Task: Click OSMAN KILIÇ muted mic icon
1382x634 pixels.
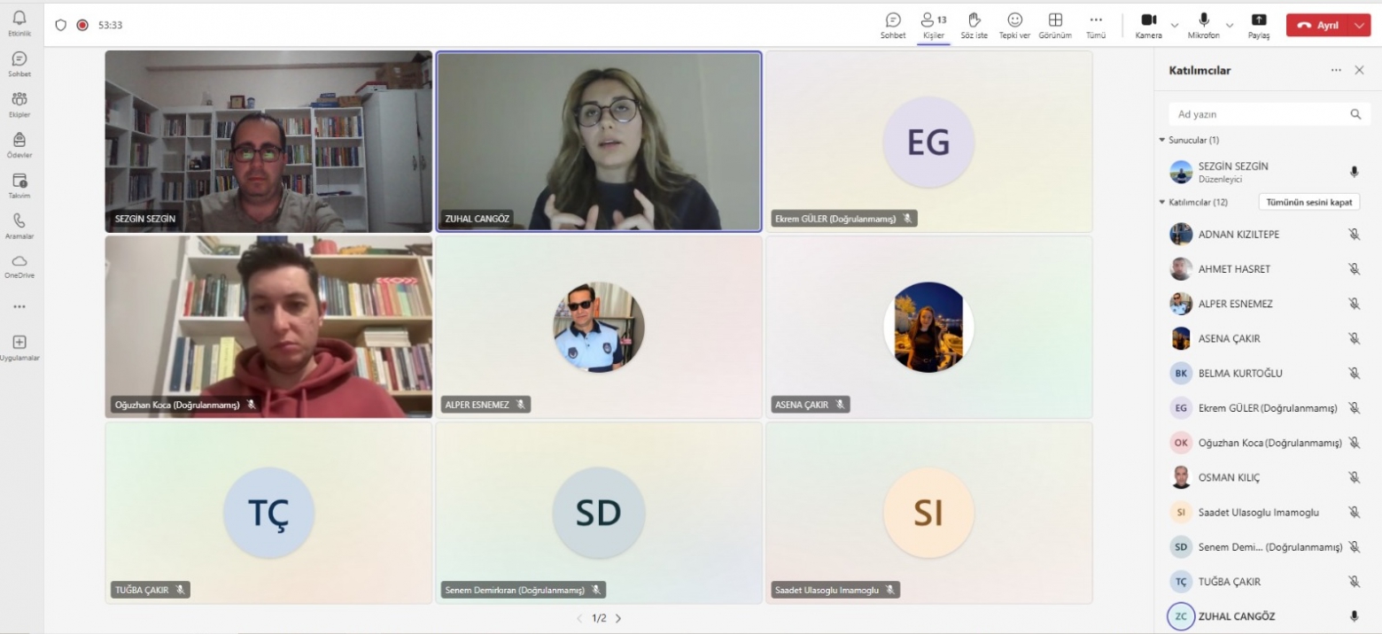Action: [x=1354, y=477]
